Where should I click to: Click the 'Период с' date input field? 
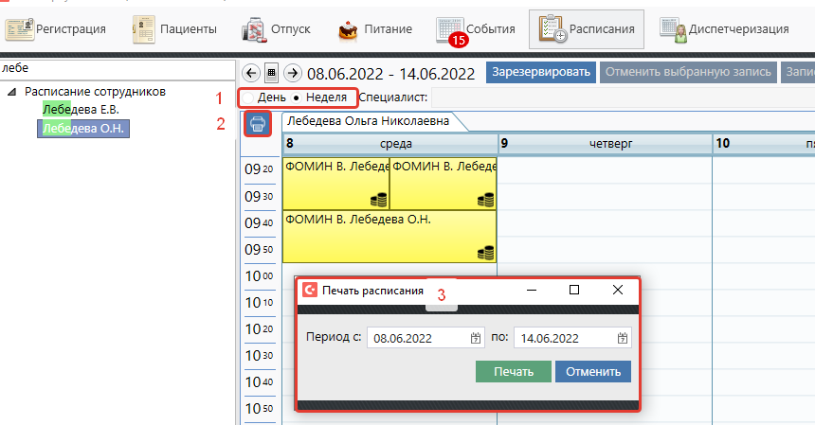tap(417, 338)
